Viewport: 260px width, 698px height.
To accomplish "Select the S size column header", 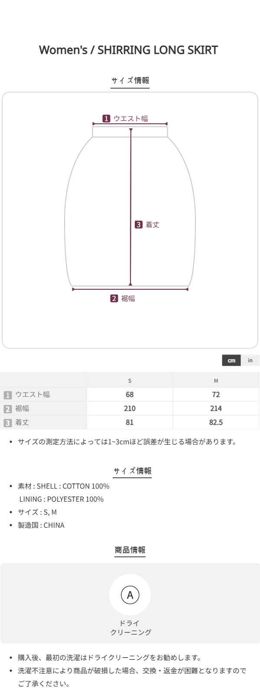I will pyautogui.click(x=130, y=380).
